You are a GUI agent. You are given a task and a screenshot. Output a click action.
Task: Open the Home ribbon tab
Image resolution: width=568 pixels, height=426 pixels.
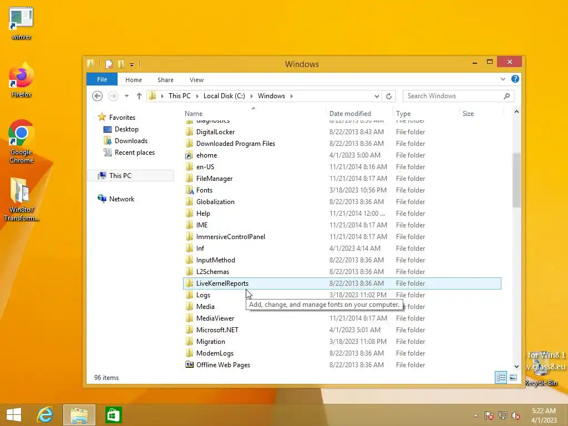[x=134, y=80]
